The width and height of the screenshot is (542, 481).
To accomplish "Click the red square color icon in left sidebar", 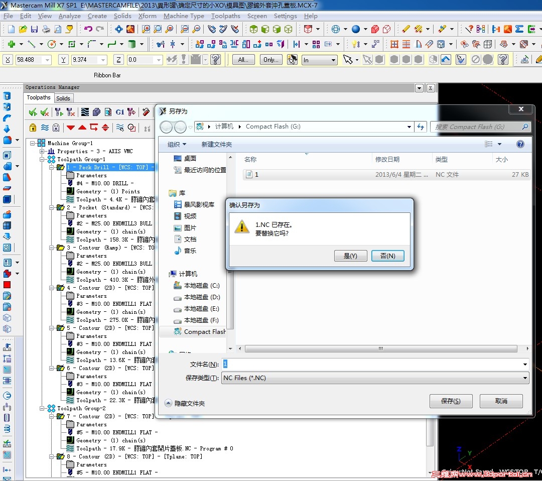I will click(x=7, y=285).
